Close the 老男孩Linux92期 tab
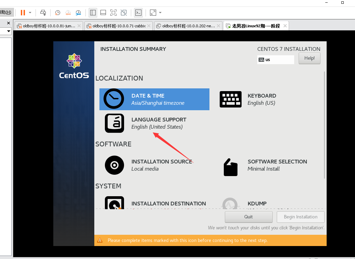 (285, 26)
